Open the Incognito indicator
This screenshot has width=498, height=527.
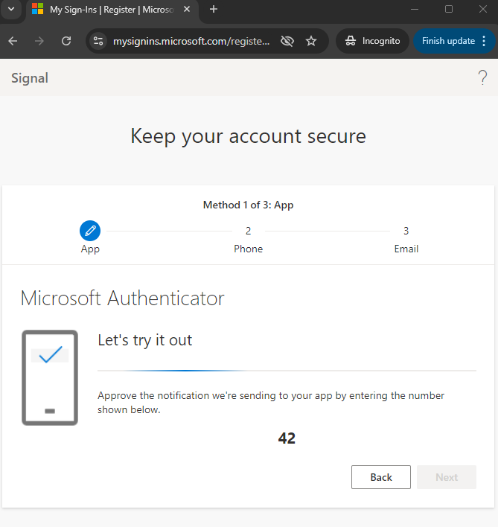coord(372,41)
